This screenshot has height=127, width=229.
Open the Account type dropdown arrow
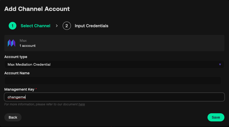point(220,64)
